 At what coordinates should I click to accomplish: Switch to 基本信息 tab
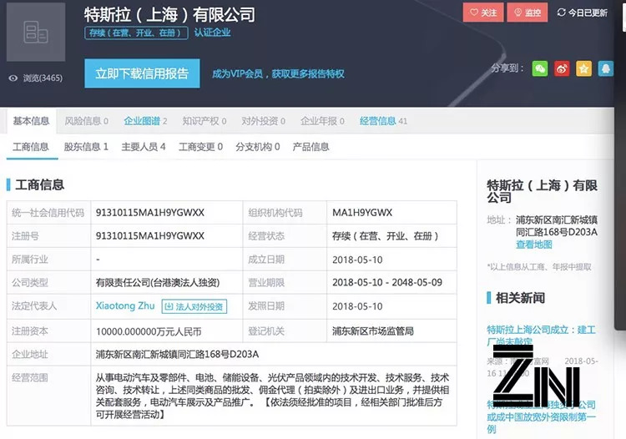(x=31, y=120)
